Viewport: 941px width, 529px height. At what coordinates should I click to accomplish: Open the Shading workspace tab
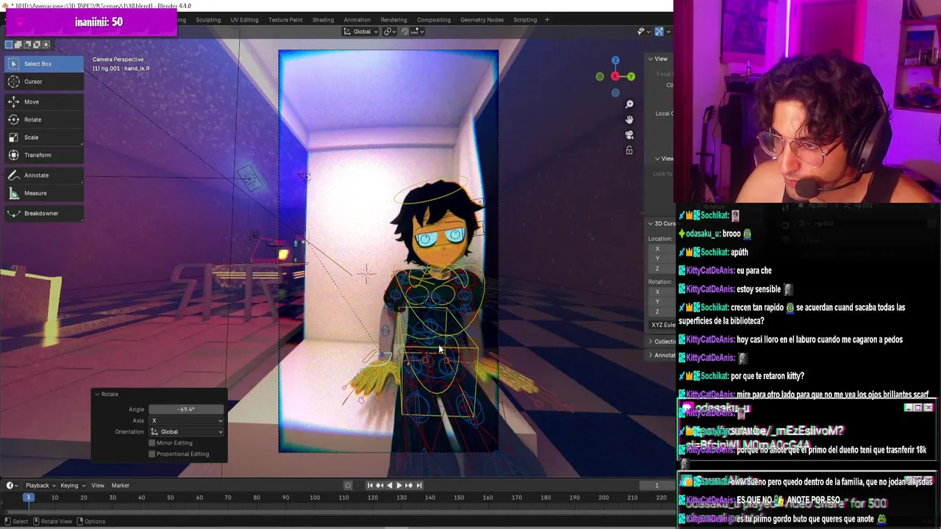click(323, 20)
